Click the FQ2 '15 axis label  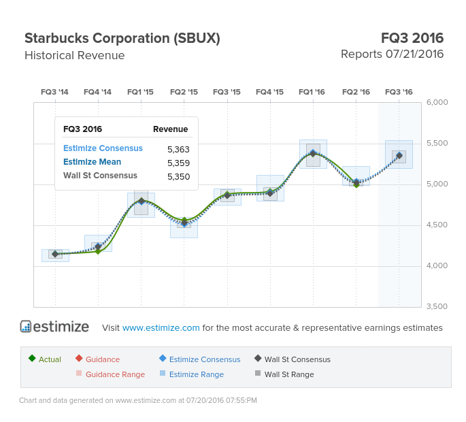tap(184, 92)
